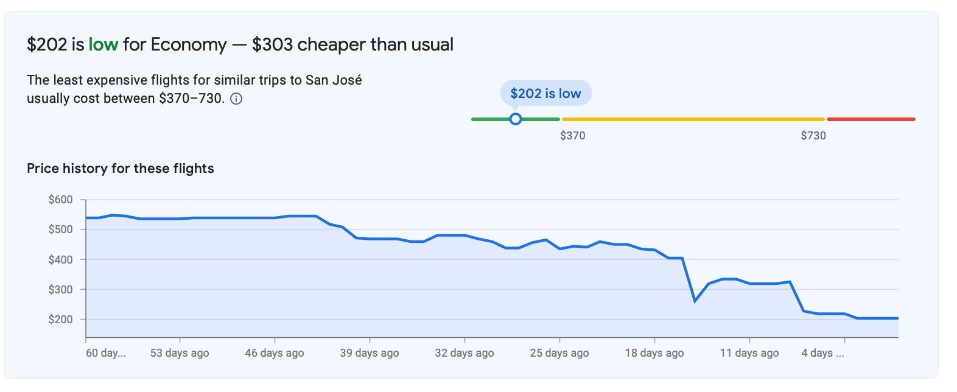This screenshot has height=392, width=957.
Task: Click the truncated "4 days ..." axis label
Action: click(x=822, y=353)
